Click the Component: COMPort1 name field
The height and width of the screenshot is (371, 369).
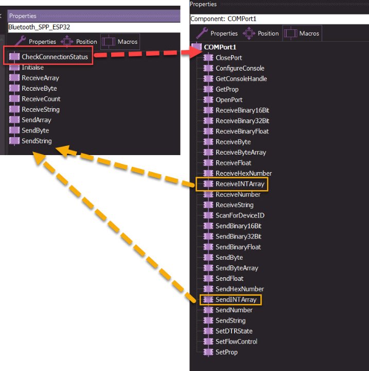point(278,19)
